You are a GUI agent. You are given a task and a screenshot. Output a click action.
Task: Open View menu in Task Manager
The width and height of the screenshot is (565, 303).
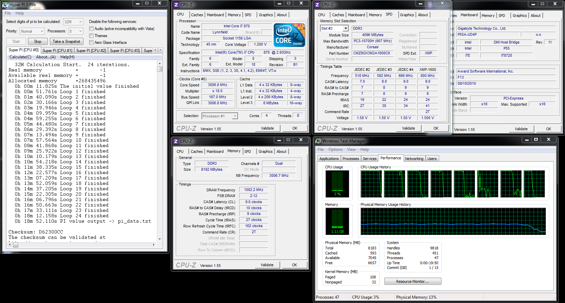click(x=351, y=149)
